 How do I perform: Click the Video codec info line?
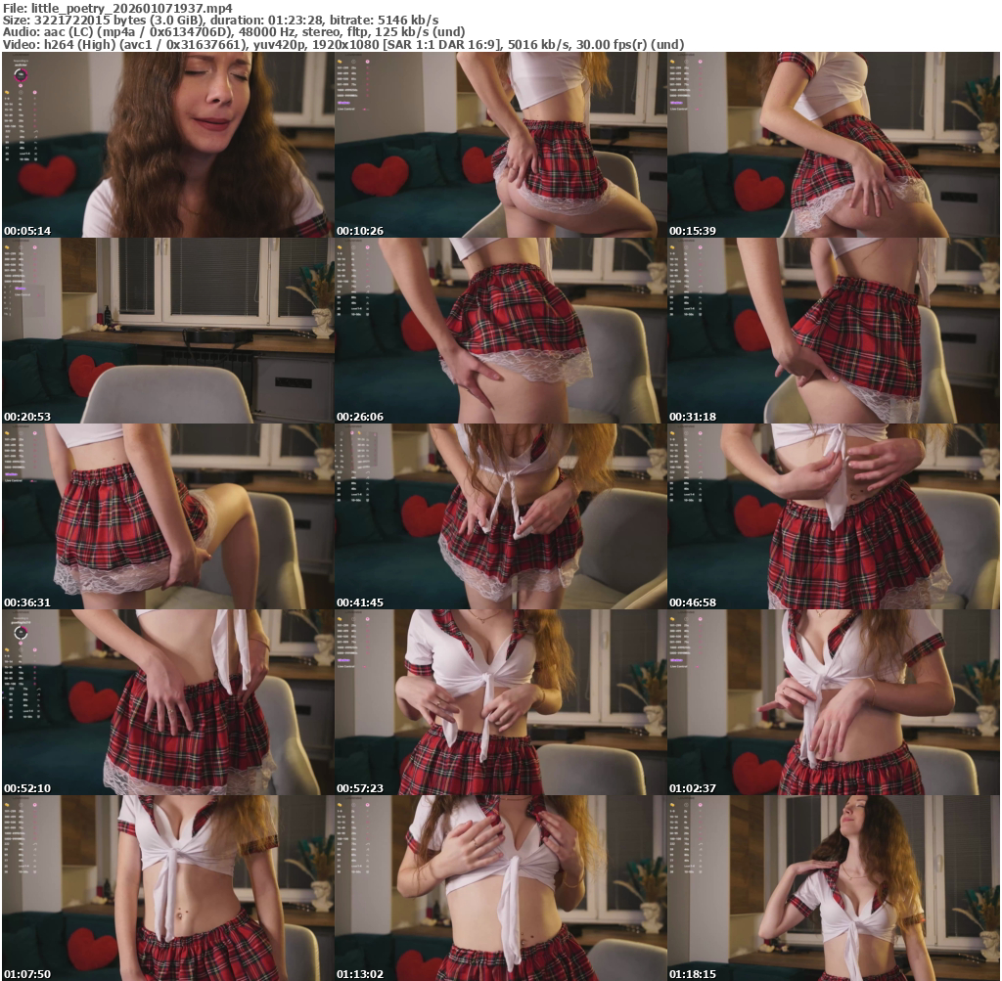click(x=342, y=44)
